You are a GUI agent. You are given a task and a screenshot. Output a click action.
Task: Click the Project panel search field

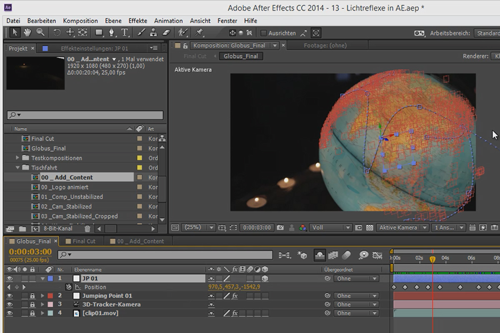(85, 115)
